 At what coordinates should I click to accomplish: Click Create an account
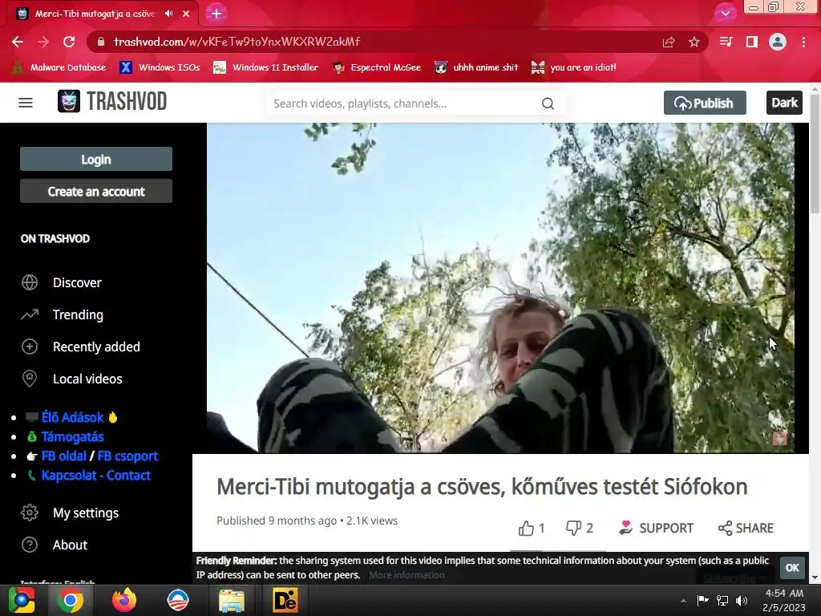(x=96, y=191)
